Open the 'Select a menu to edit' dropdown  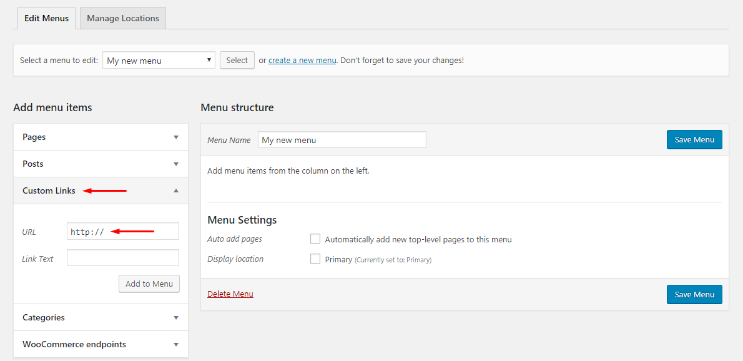[159, 61]
